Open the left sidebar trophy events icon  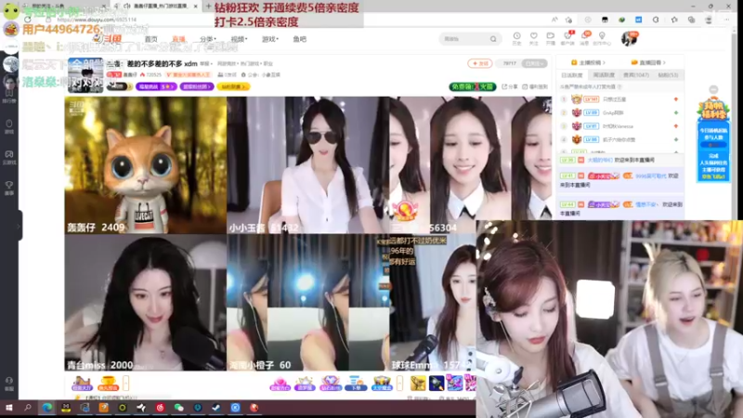pyautogui.click(x=9, y=189)
